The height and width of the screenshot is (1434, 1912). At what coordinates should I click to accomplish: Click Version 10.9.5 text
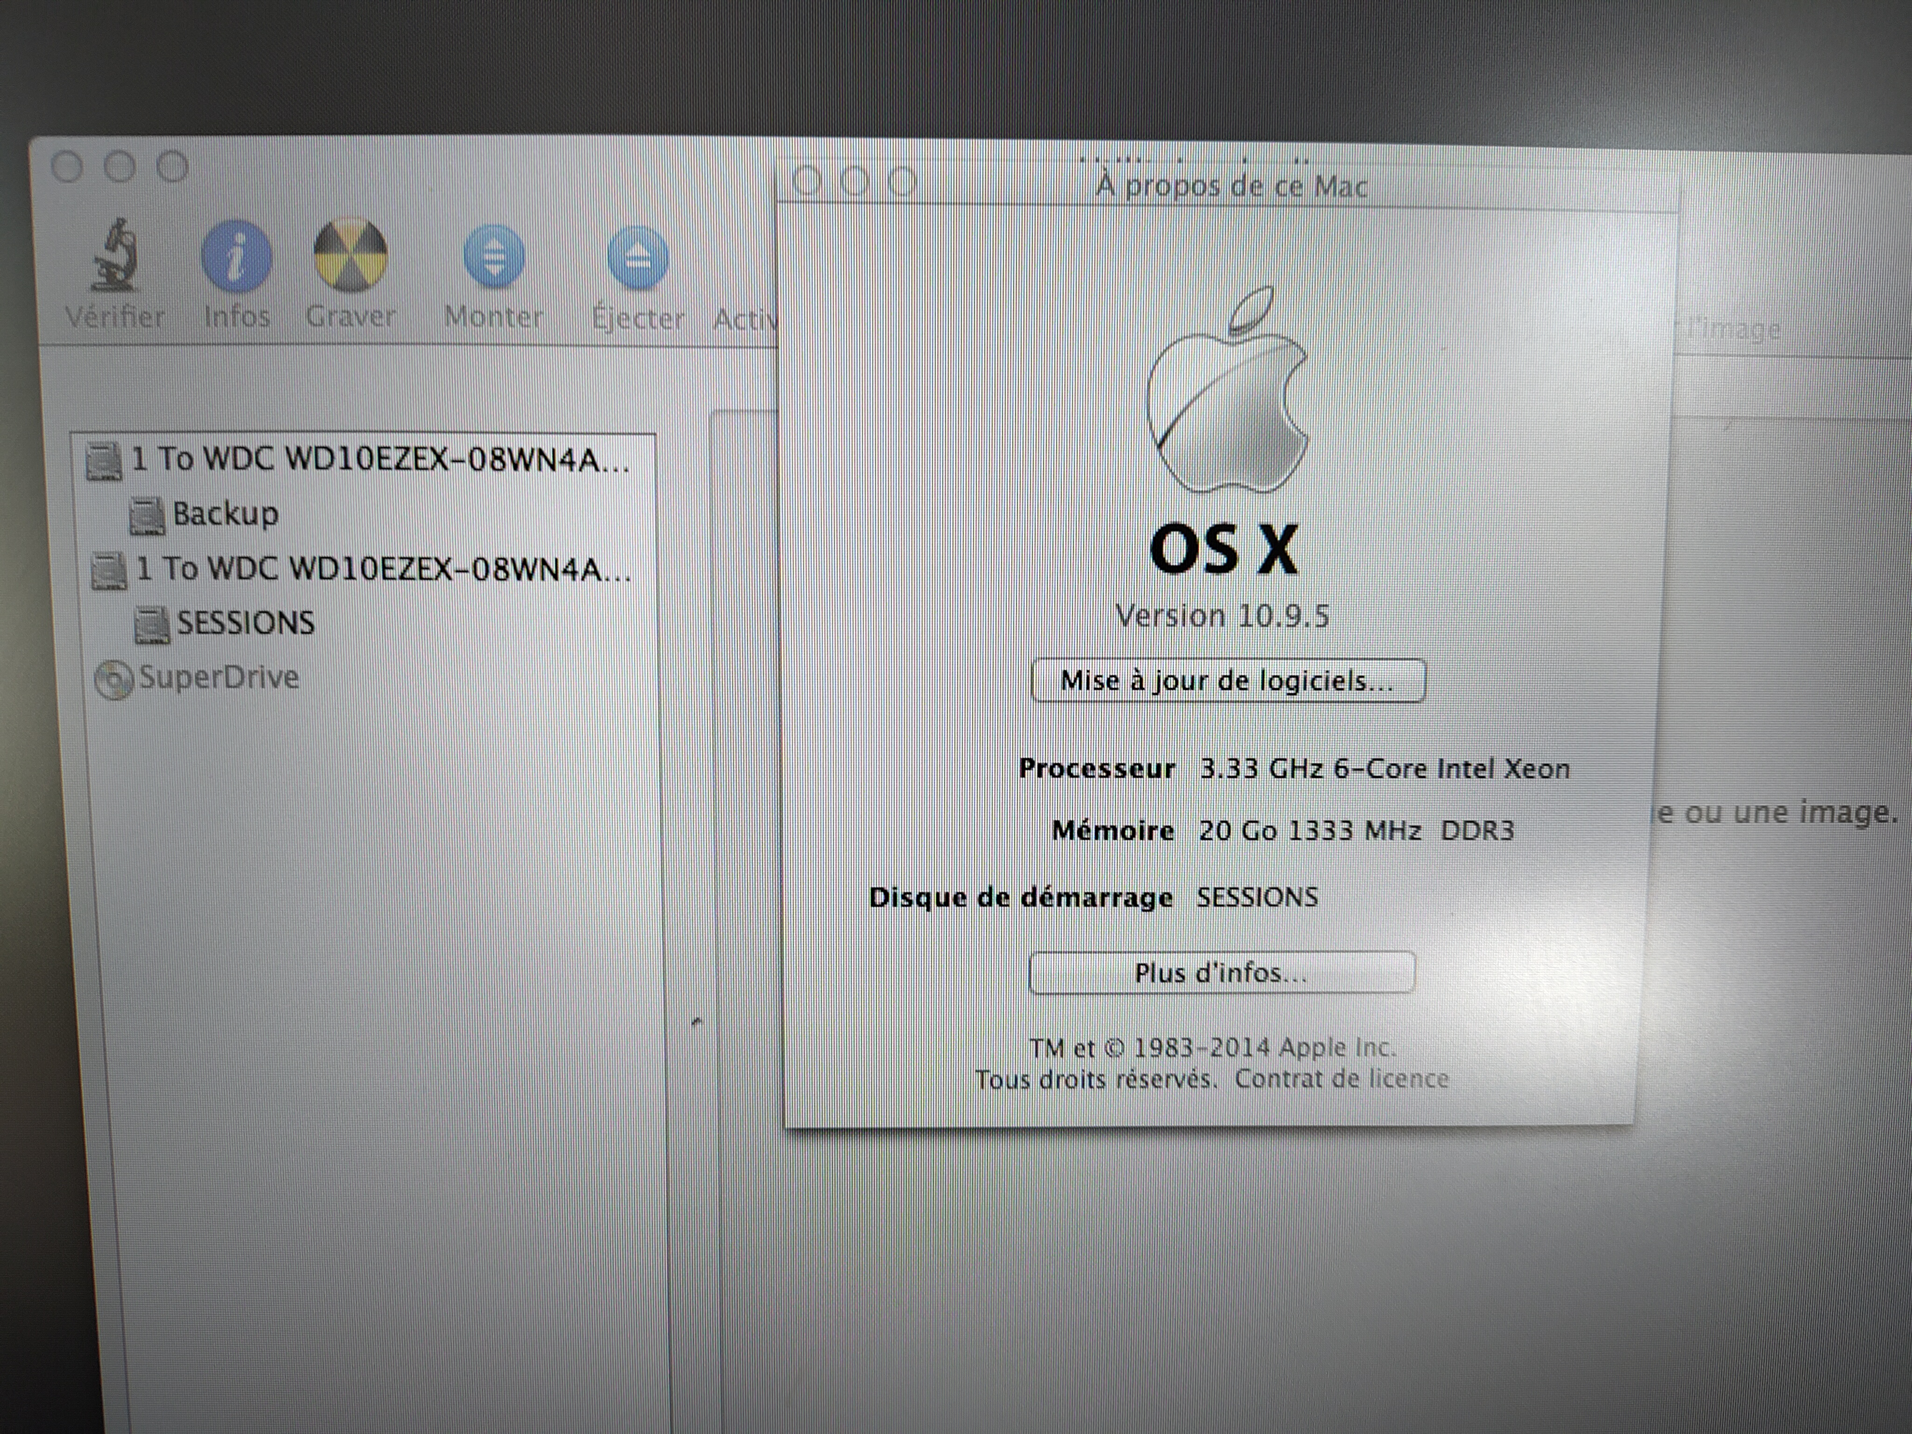click(x=1222, y=616)
